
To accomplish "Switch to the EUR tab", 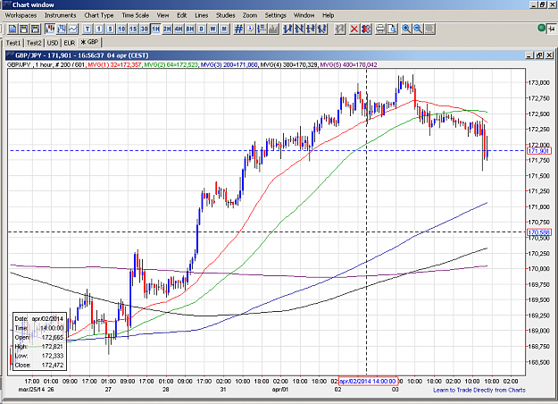I will [70, 43].
